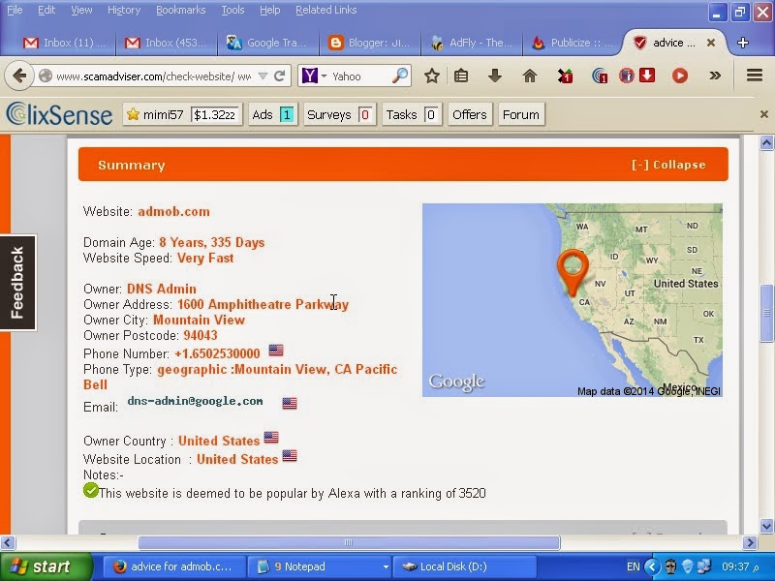Click the flag beside Website Location
Viewport: 775px width, 581px height.
click(x=290, y=455)
